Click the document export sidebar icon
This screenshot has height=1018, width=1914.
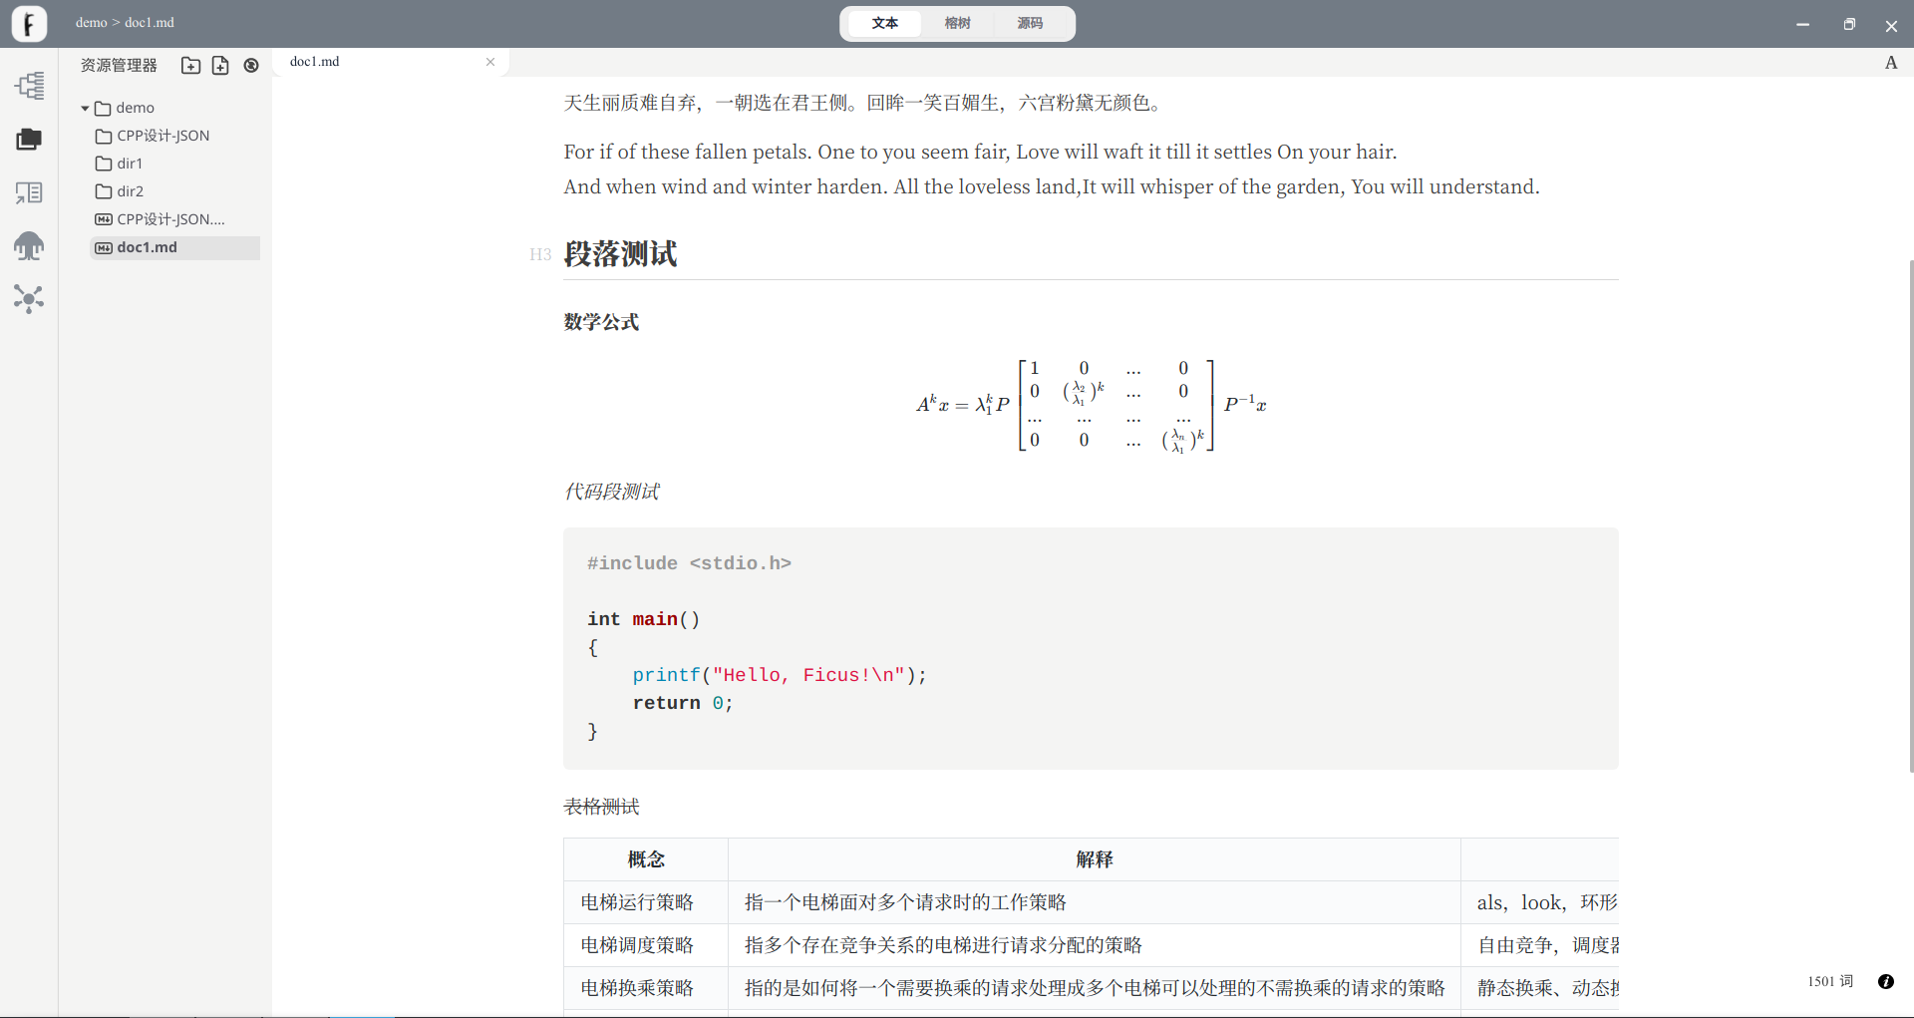point(29,192)
